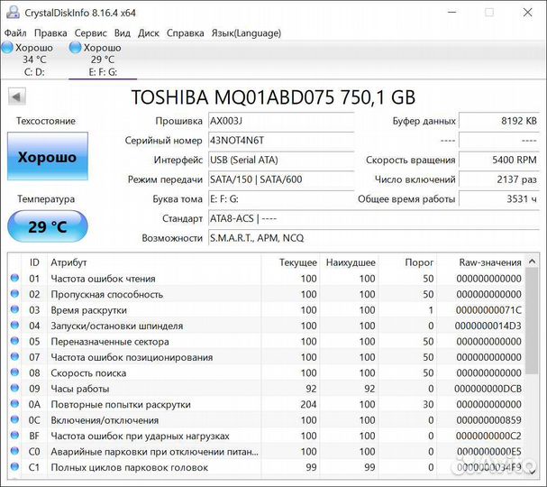
Task: Click status dot for Повторные попытки раскрутки
Action: click(14, 403)
